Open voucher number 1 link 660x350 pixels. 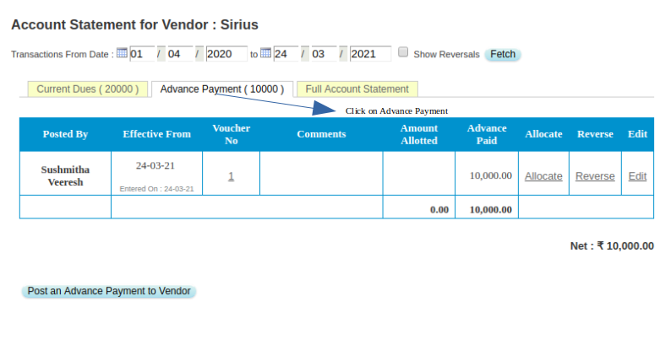click(231, 176)
